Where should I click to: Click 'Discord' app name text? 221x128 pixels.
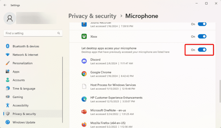coord(95,60)
